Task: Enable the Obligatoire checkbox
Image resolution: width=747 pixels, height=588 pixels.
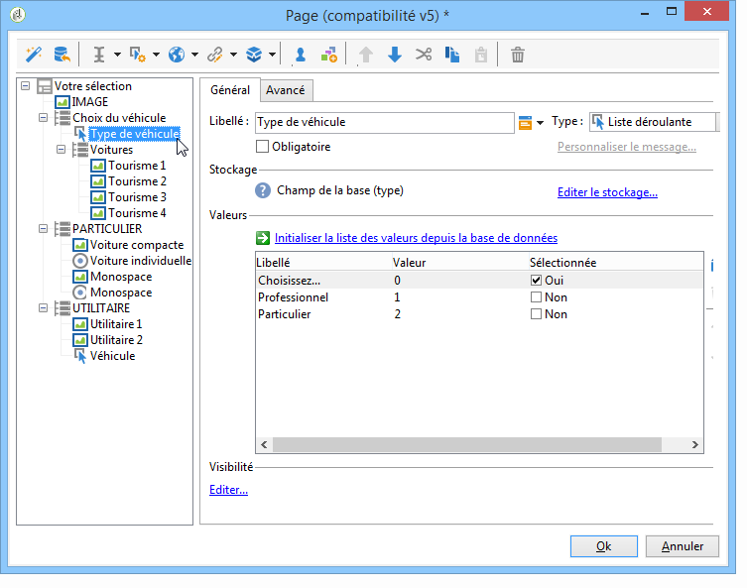Action: (x=263, y=147)
